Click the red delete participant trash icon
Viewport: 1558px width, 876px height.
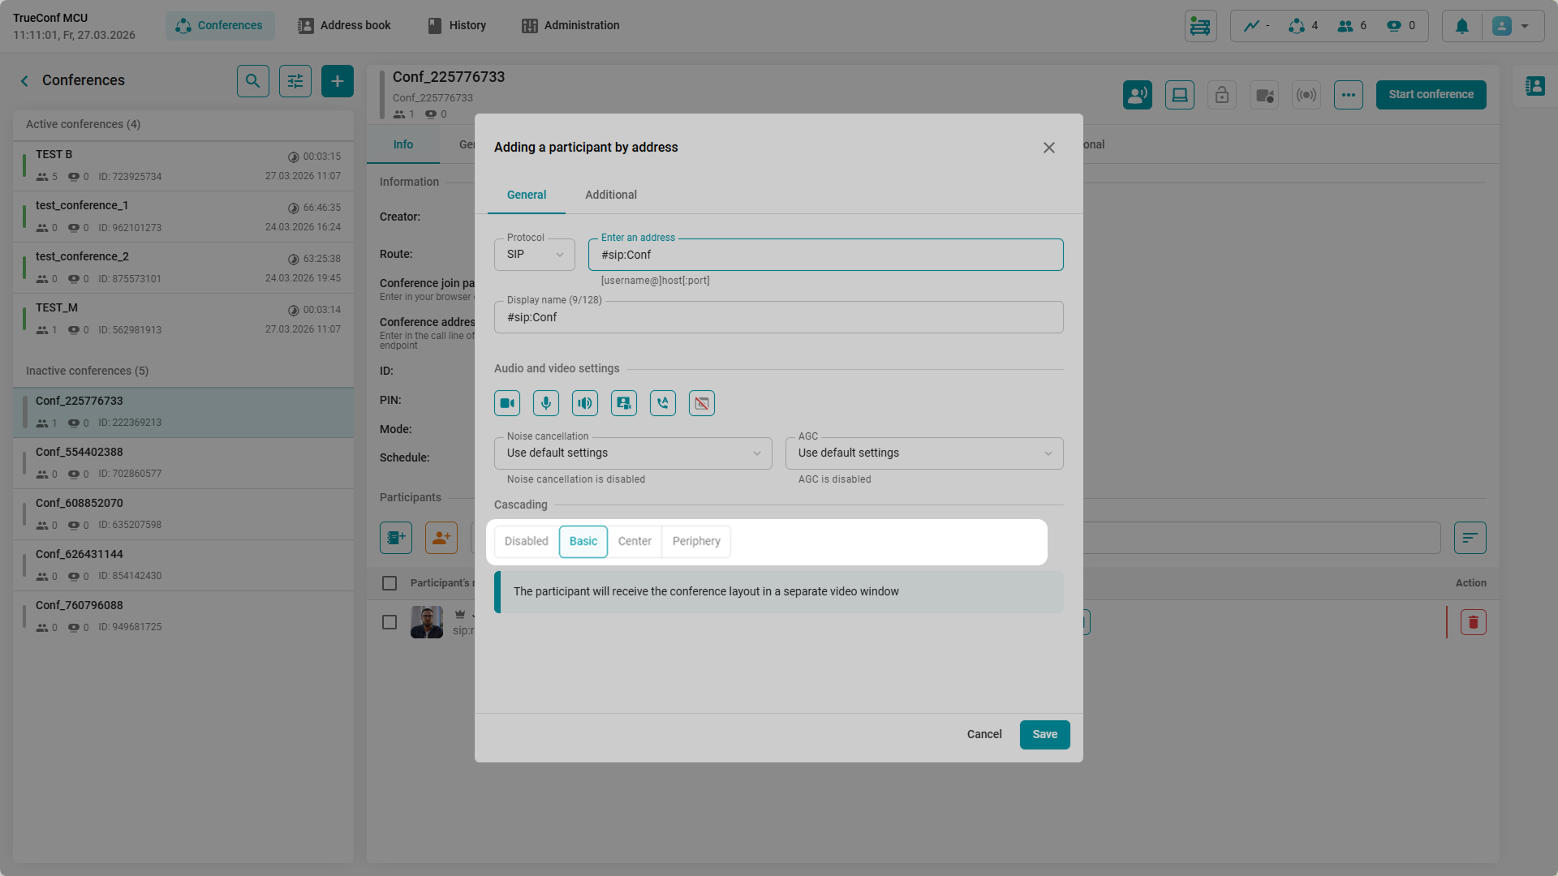point(1473,622)
